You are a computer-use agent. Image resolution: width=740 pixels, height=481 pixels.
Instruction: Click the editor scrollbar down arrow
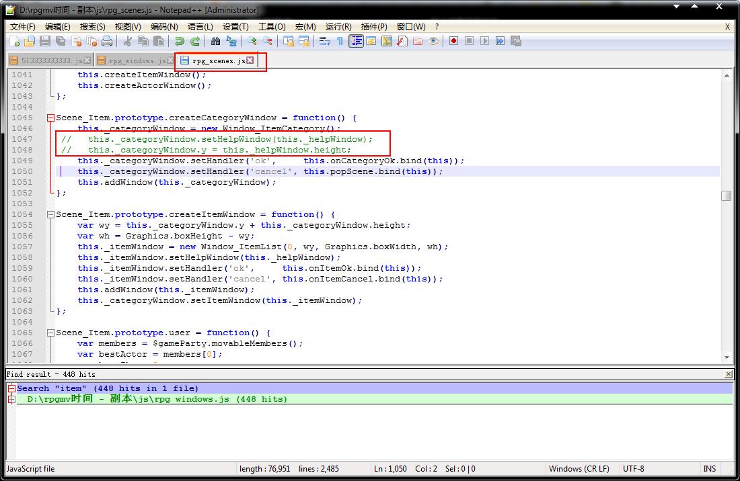(727, 357)
